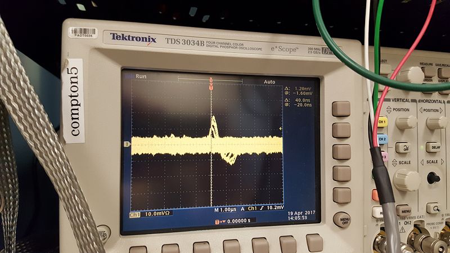This screenshot has width=450, height=253.
Task: Tap the 19 Apr 2017 date
Action: (301, 213)
